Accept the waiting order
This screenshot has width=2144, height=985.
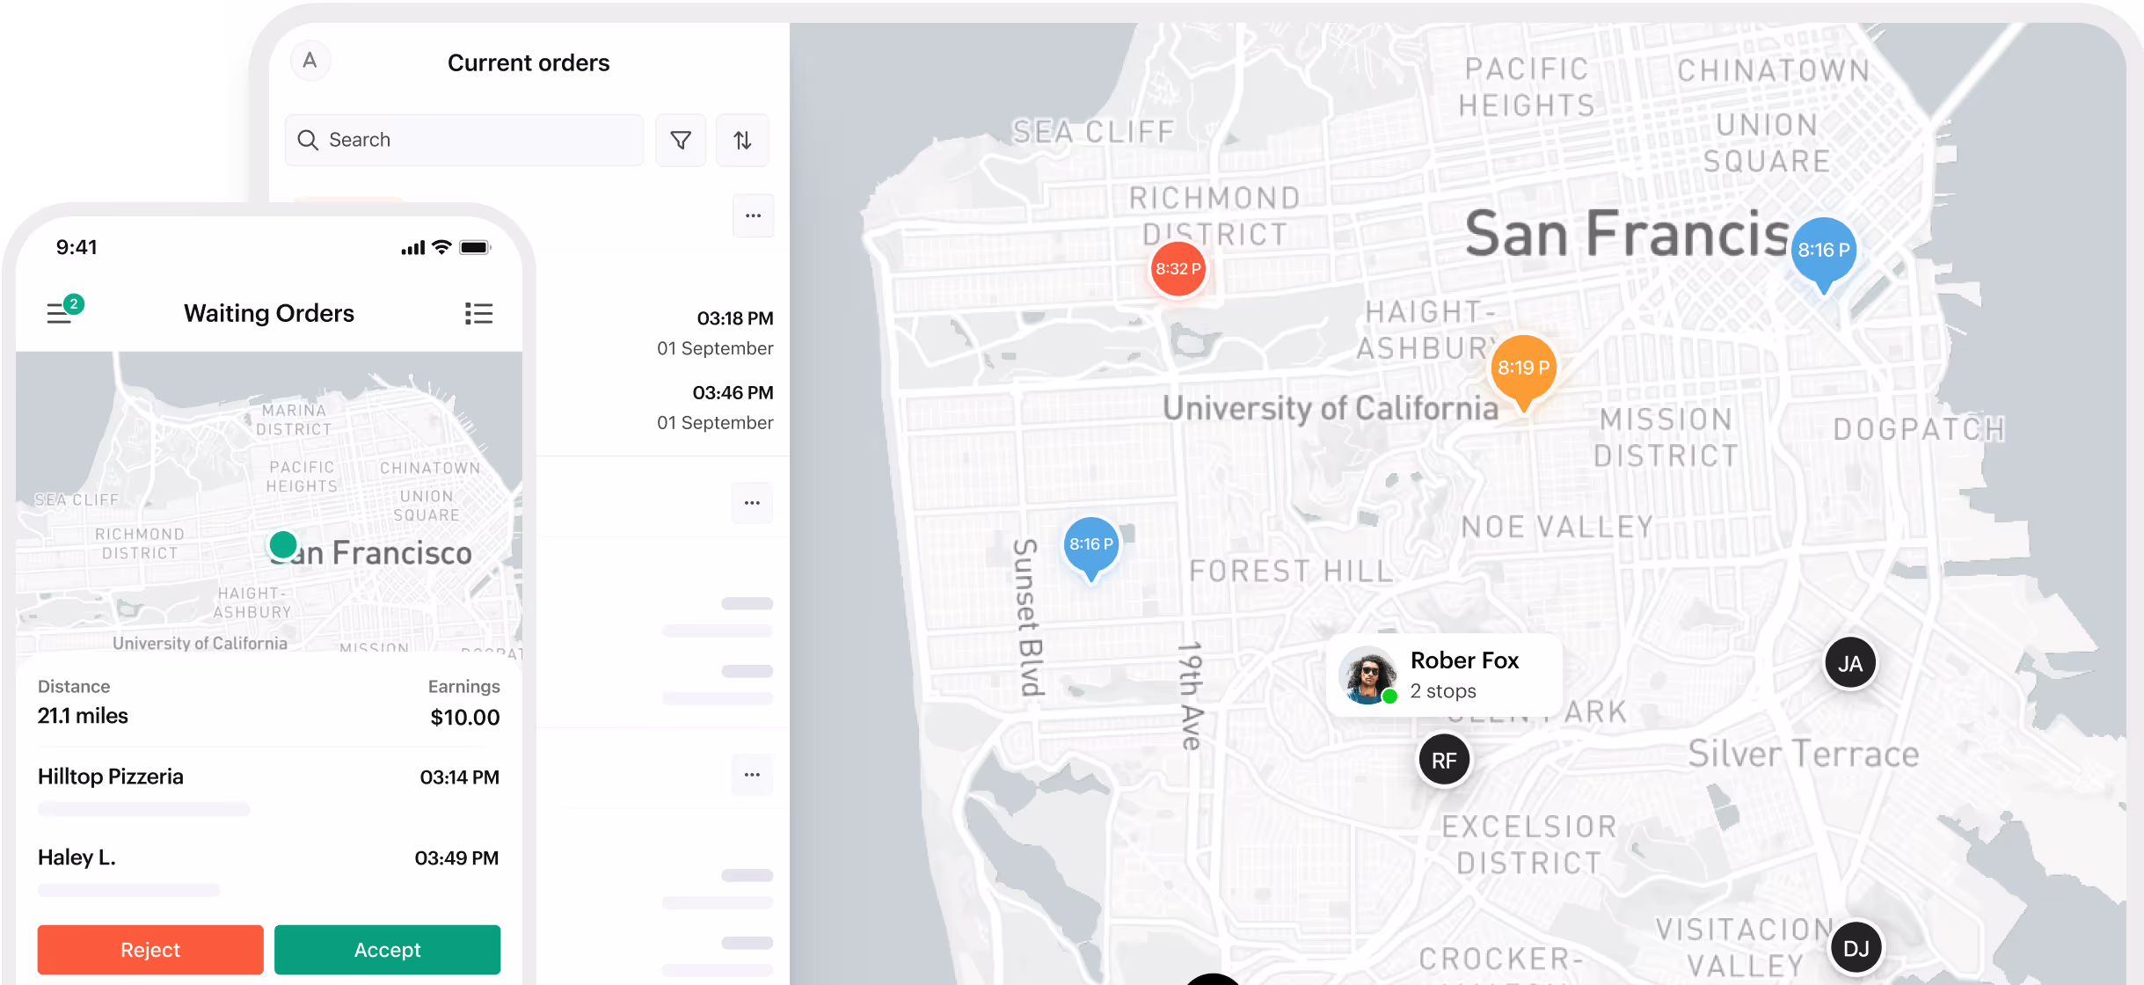coord(388,950)
